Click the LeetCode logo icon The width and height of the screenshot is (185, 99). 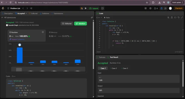pyautogui.click(x=3, y=8)
